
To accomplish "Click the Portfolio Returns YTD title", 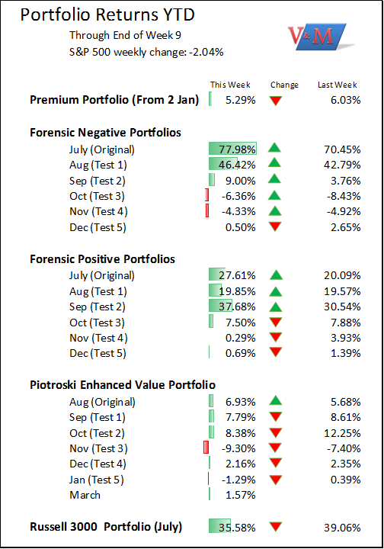I will 107,14.
